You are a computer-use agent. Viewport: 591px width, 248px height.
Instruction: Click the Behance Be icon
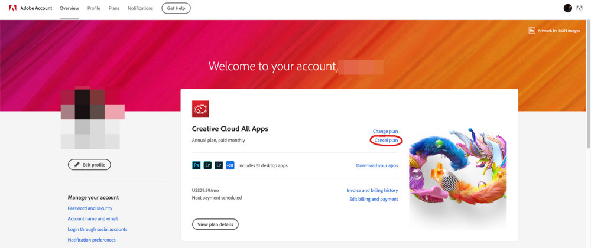(x=532, y=31)
